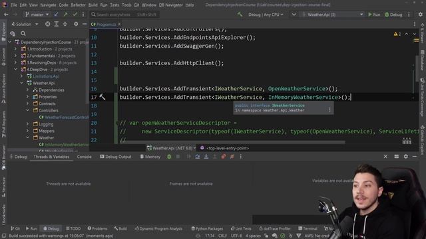Screen dimensions: 426x239
Task: Close the Debug tool window
Action: click(385, 157)
